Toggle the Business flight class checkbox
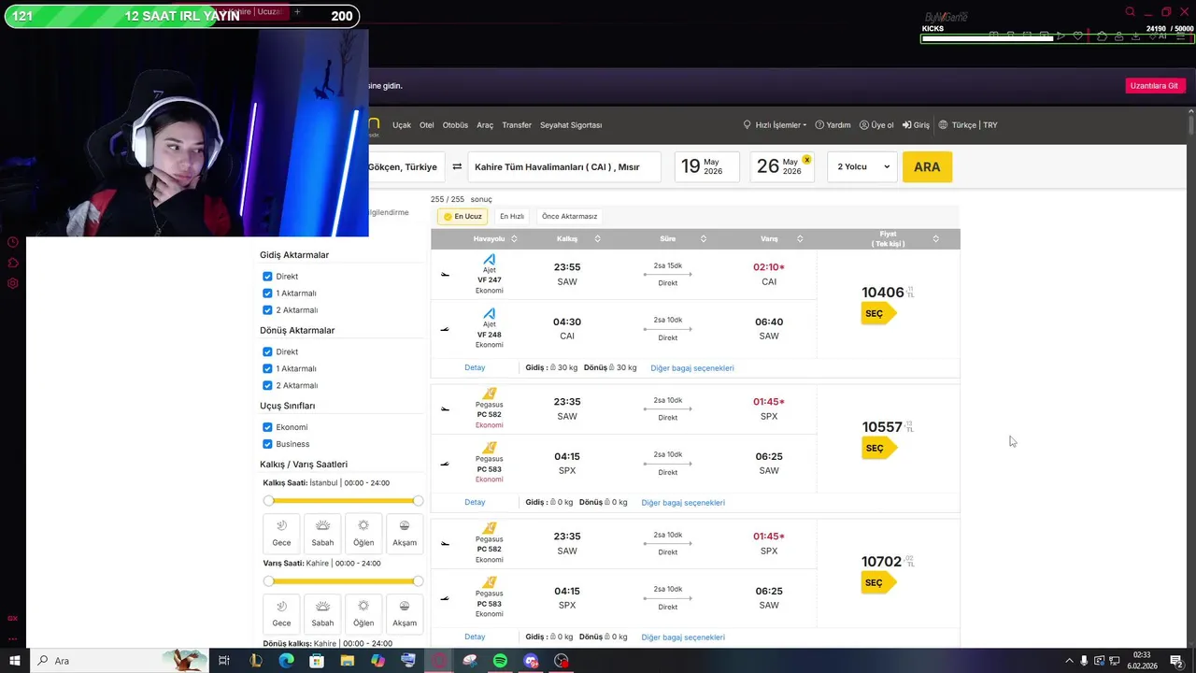The image size is (1196, 673). pos(267,444)
